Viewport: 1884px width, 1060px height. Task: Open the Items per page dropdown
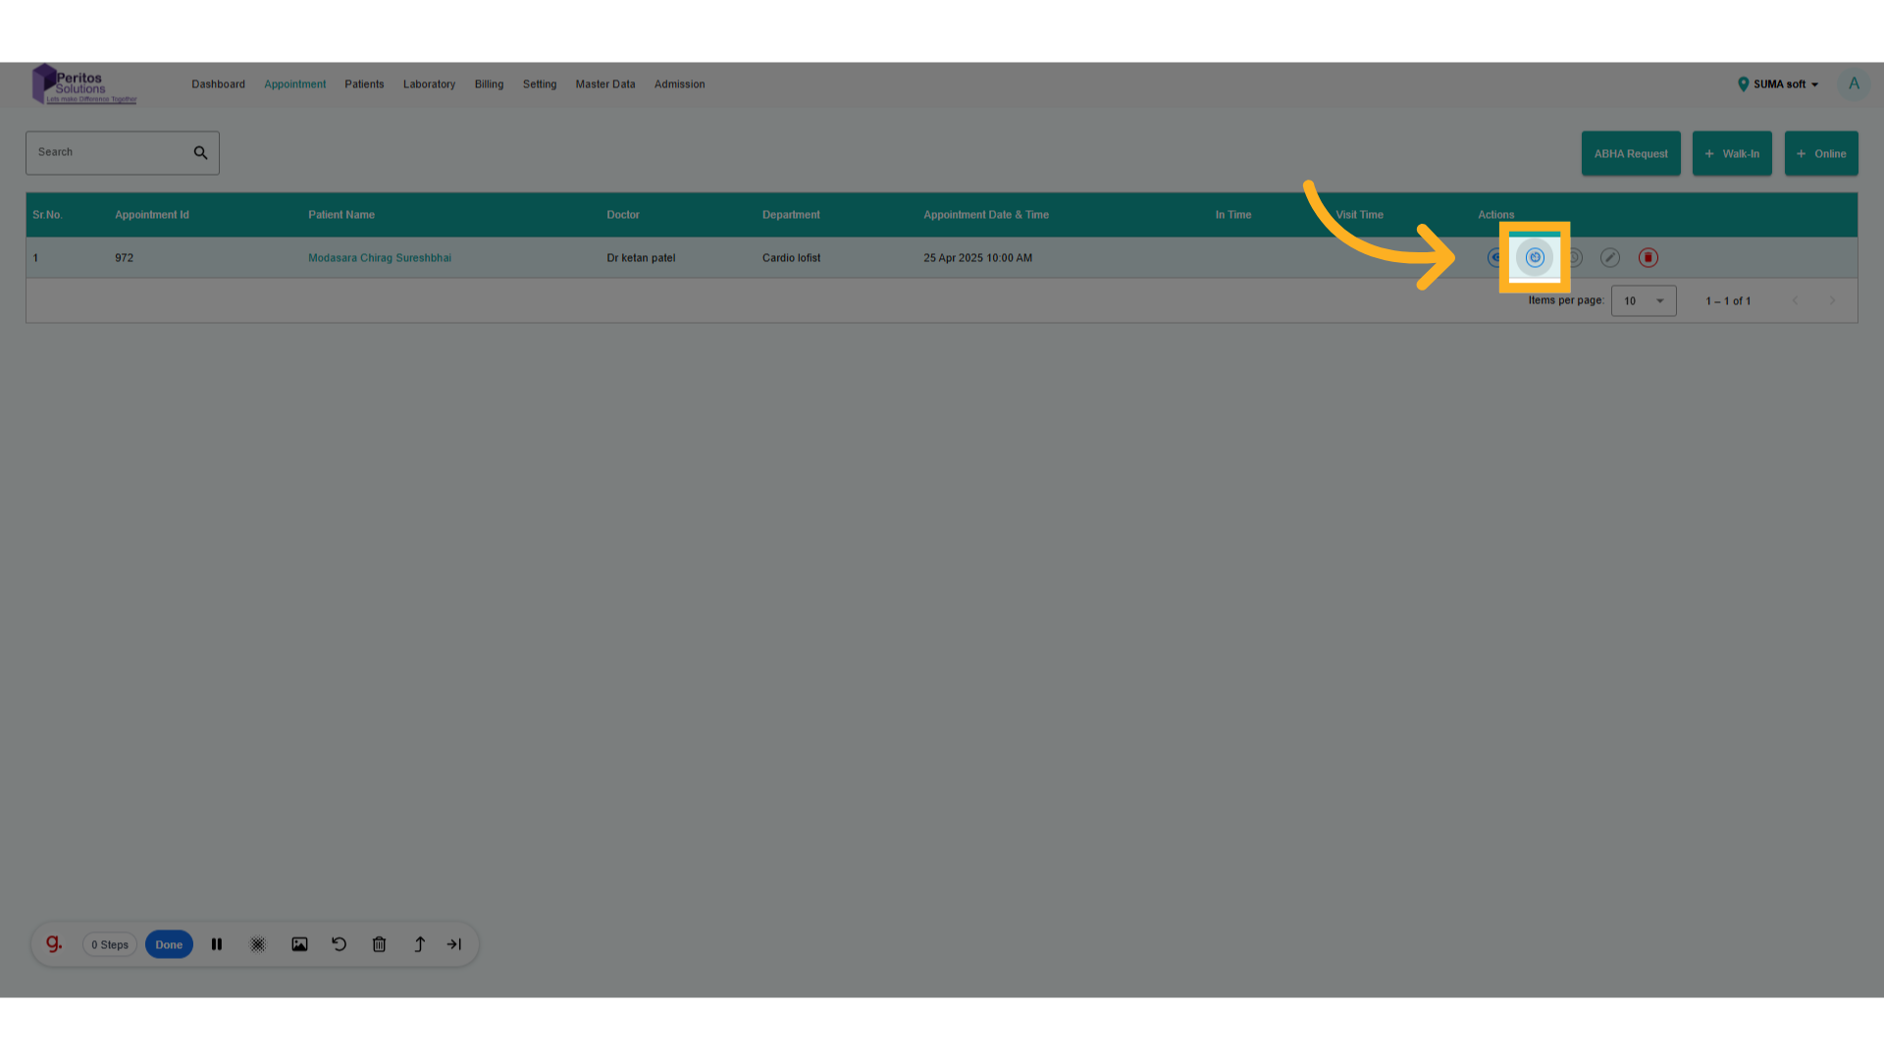click(x=1644, y=301)
